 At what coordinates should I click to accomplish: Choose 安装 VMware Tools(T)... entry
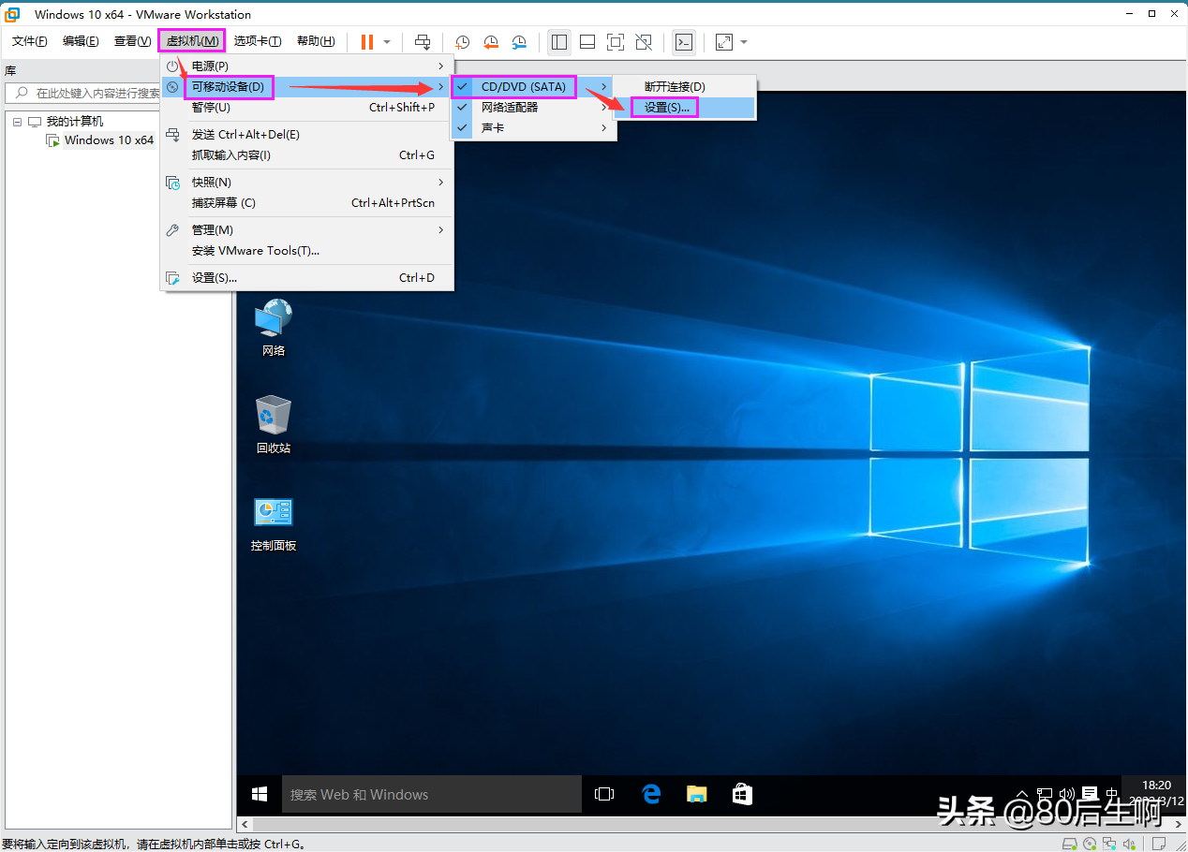[307, 251]
